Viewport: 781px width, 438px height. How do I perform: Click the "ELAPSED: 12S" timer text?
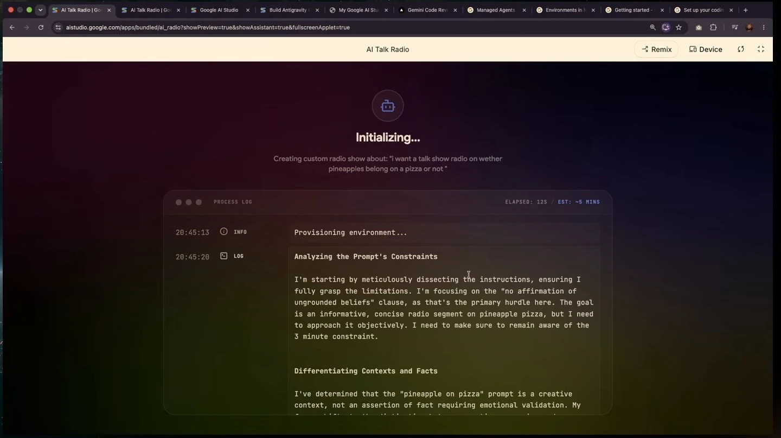526,202
